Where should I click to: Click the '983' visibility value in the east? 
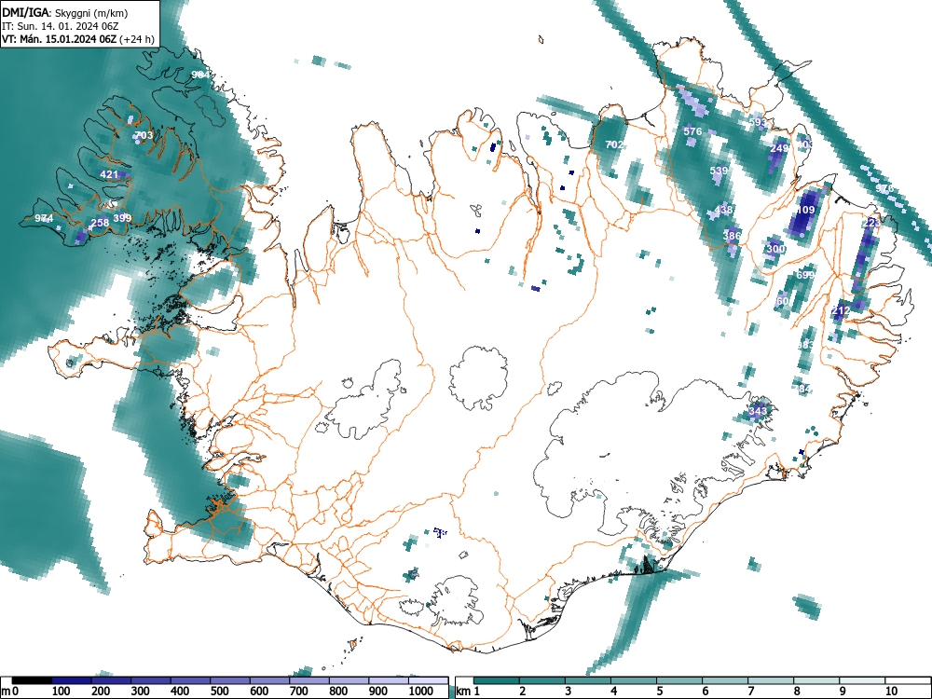point(805,346)
